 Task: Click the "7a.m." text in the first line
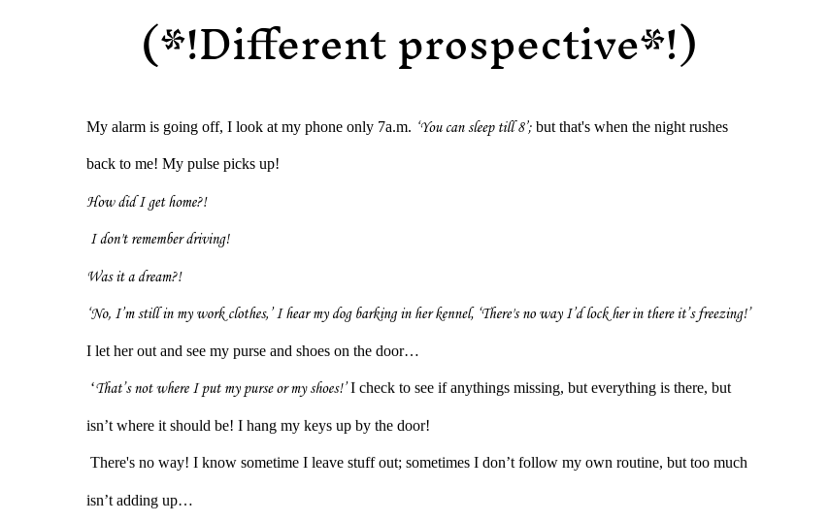tap(394, 127)
